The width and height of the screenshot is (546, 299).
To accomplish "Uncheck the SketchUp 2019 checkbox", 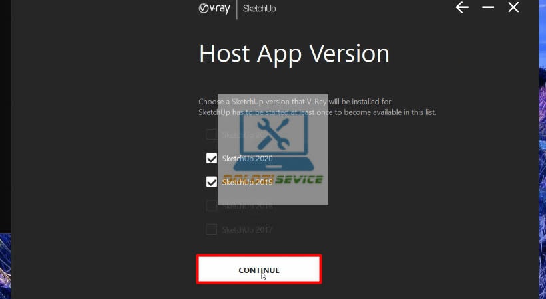I will [x=211, y=182].
